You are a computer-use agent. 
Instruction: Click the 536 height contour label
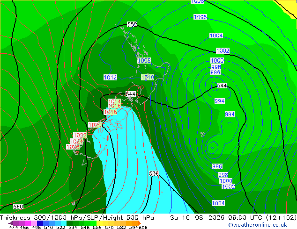click(154, 173)
